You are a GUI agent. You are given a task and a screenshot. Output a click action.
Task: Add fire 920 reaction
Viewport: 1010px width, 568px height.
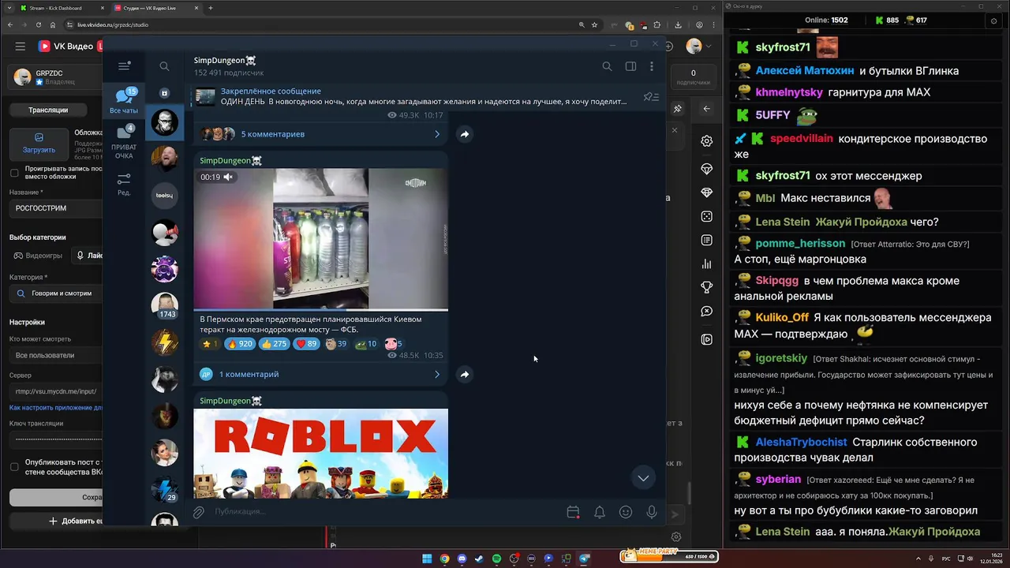241,344
